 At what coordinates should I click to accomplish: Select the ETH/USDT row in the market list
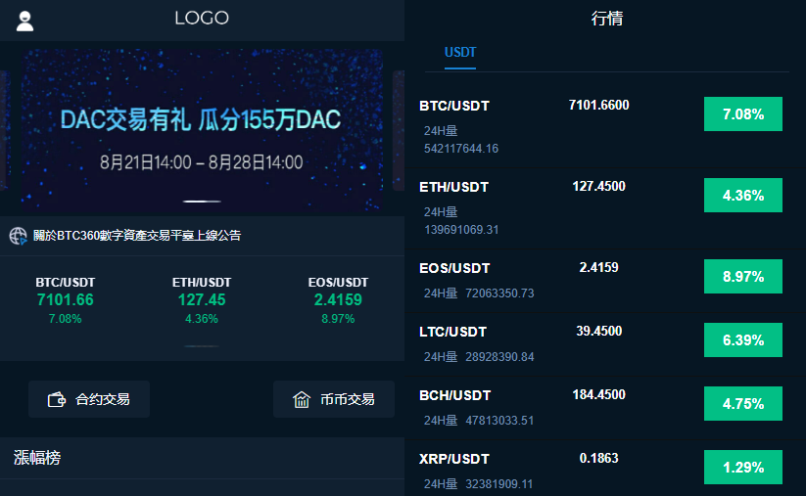(605, 208)
